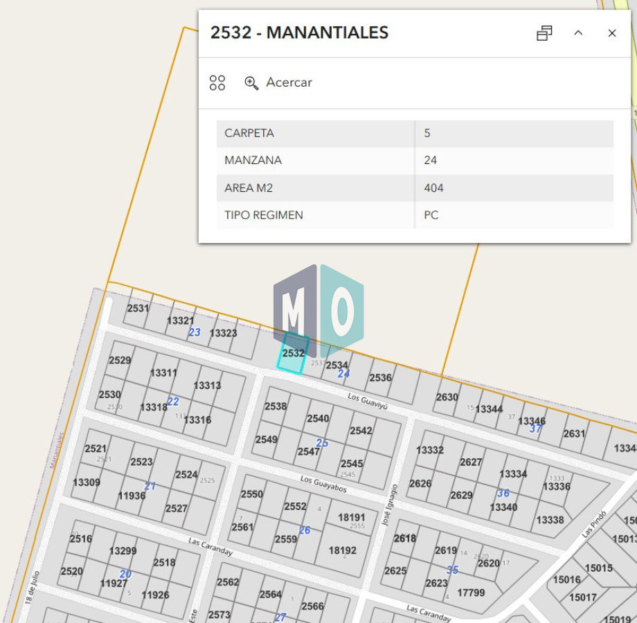The width and height of the screenshot is (637, 623).
Task: Click parcel 2521 on the map
Action: [x=96, y=449]
